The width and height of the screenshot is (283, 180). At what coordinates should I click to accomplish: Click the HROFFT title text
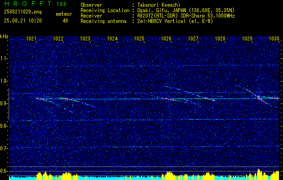[28, 4]
